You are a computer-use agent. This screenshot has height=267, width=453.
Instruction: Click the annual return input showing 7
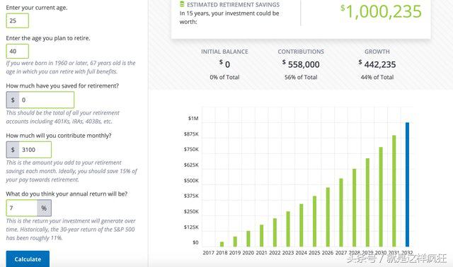click(x=22, y=208)
